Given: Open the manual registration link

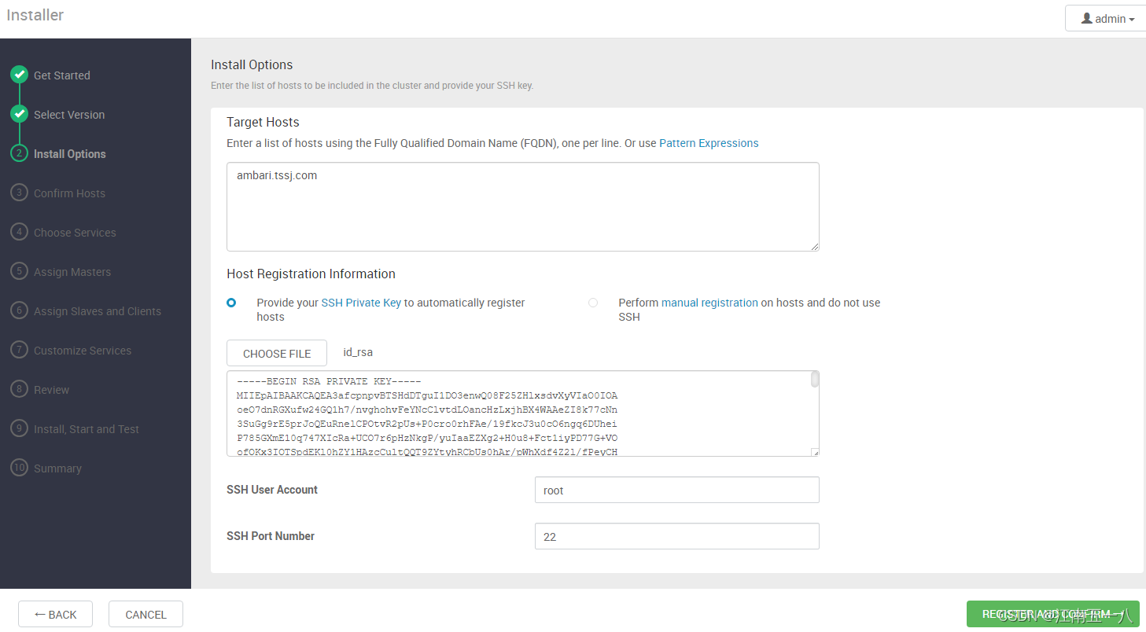Looking at the screenshot, I should coord(709,303).
